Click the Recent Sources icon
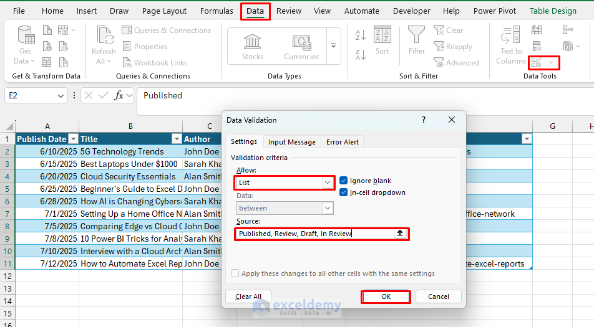 pos(63,46)
